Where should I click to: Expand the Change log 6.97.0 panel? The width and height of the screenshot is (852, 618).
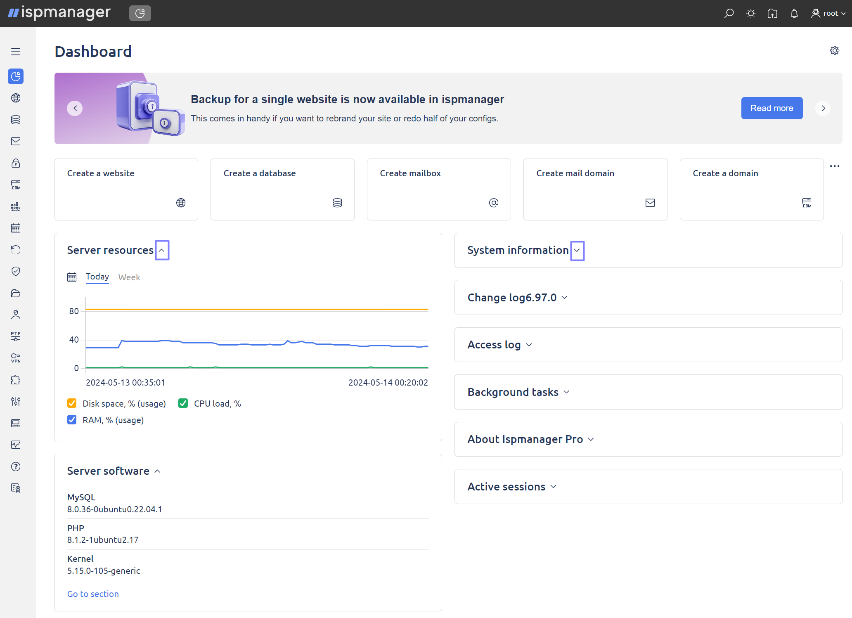point(565,298)
